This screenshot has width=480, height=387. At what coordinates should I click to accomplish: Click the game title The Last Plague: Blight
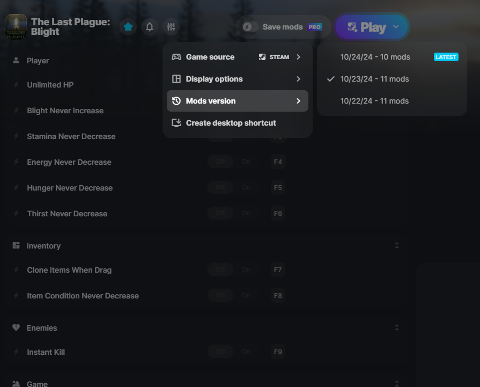click(x=70, y=27)
